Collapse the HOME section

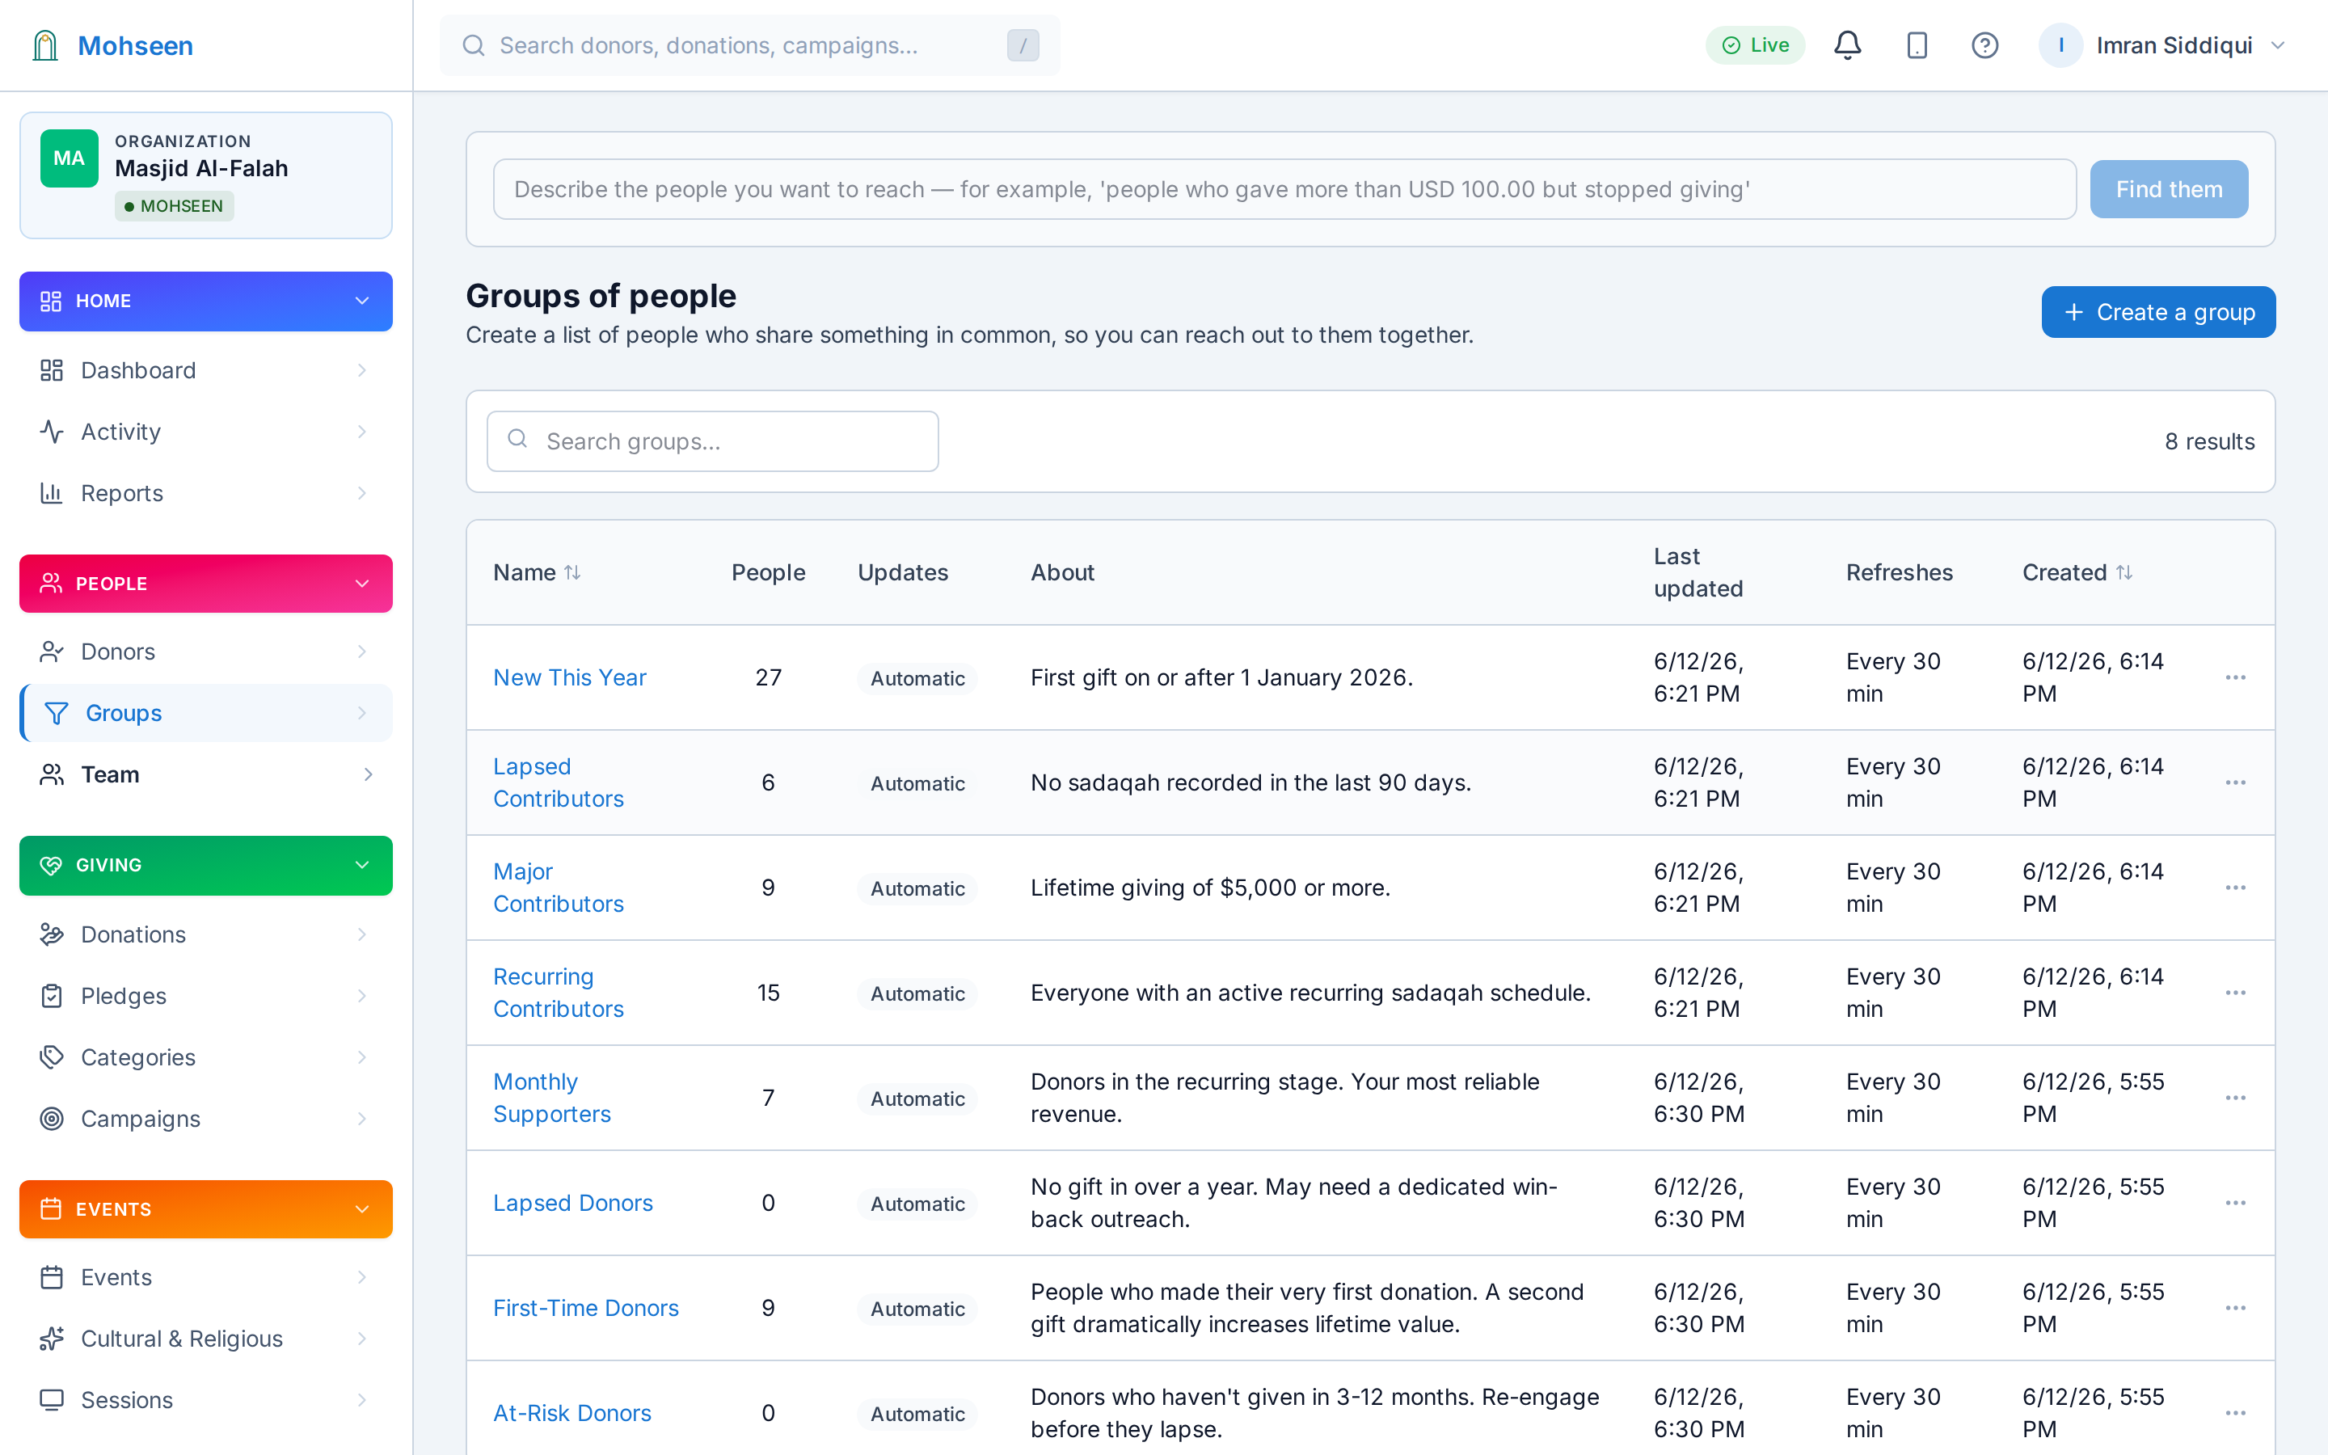361,302
